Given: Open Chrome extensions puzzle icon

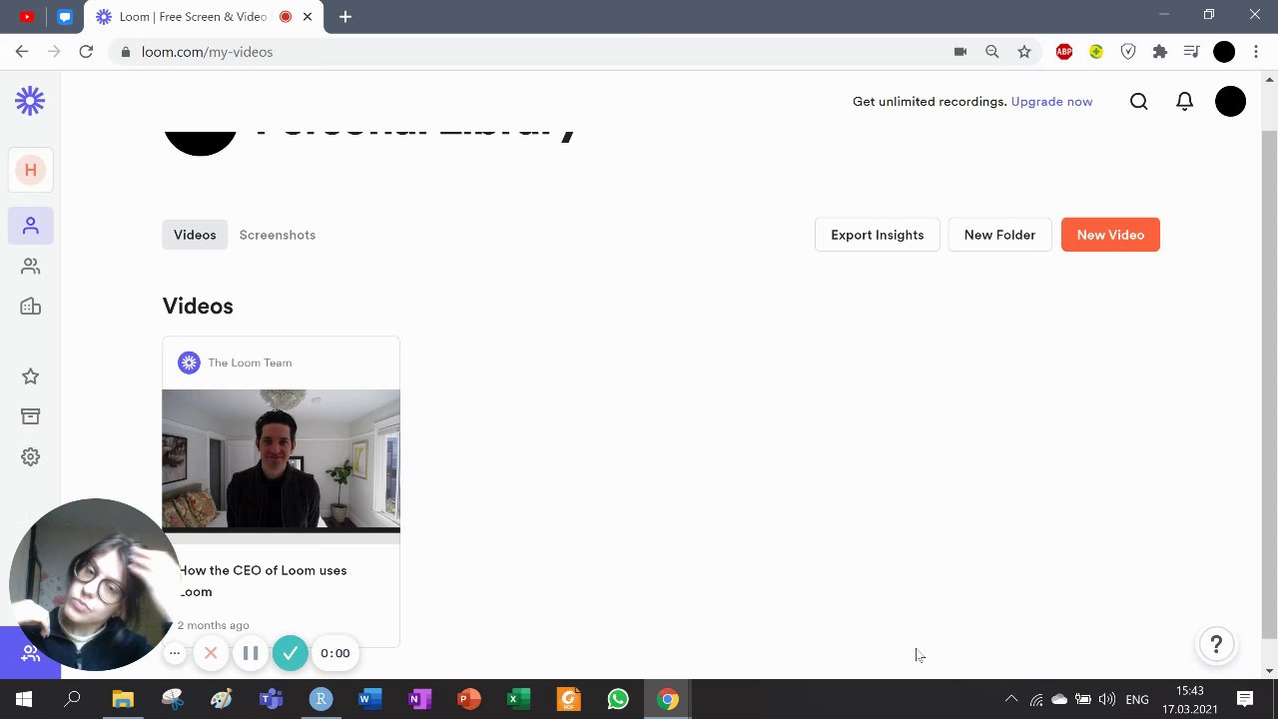Looking at the screenshot, I should coord(1160,52).
